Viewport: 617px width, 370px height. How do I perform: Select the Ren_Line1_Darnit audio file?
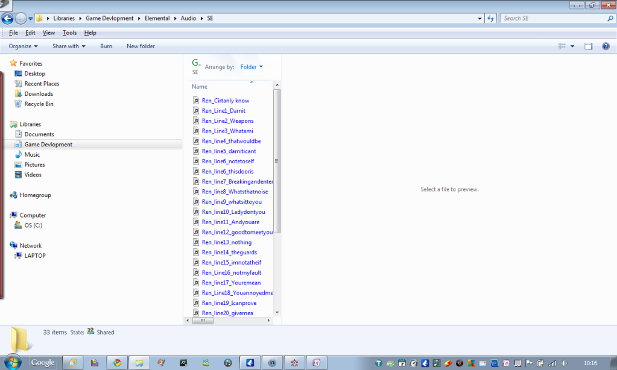click(x=223, y=111)
